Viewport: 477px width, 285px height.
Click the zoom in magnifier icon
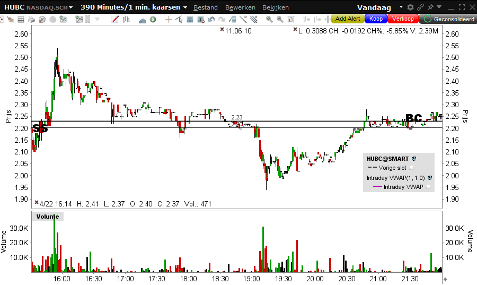tap(269, 20)
